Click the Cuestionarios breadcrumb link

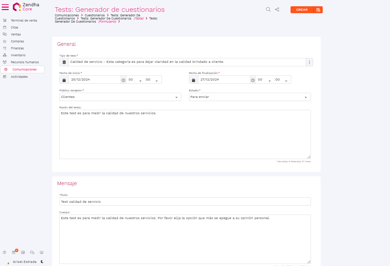[x=95, y=16]
